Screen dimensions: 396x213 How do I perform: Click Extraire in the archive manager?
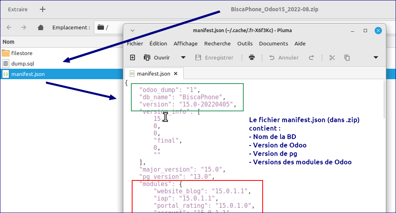click(18, 9)
